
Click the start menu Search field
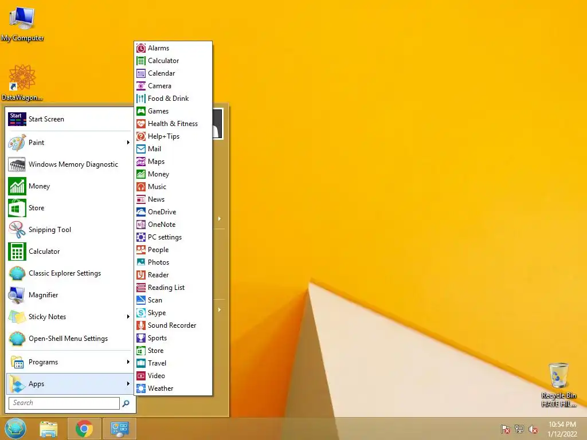coord(64,403)
